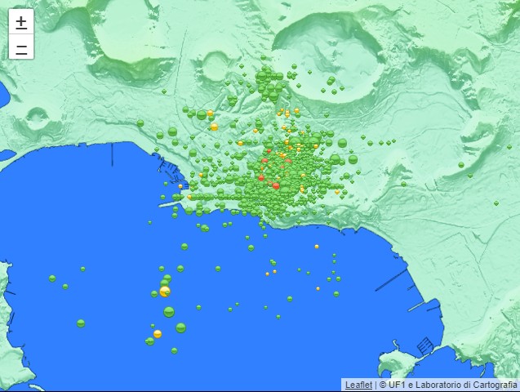
Task: Zoom out using the minus button
Action: click(x=20, y=48)
